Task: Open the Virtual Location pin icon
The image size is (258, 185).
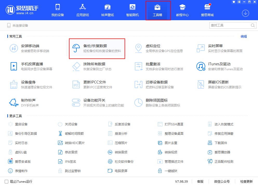Action: 138,48
